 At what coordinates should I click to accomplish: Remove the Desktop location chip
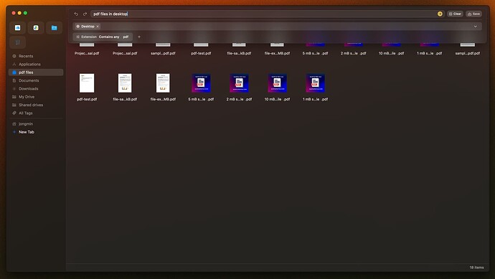coord(98,27)
